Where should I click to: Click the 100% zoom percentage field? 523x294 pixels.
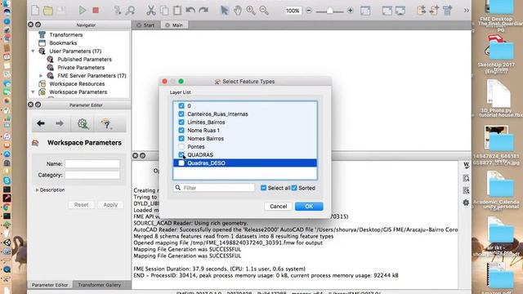tap(293, 11)
